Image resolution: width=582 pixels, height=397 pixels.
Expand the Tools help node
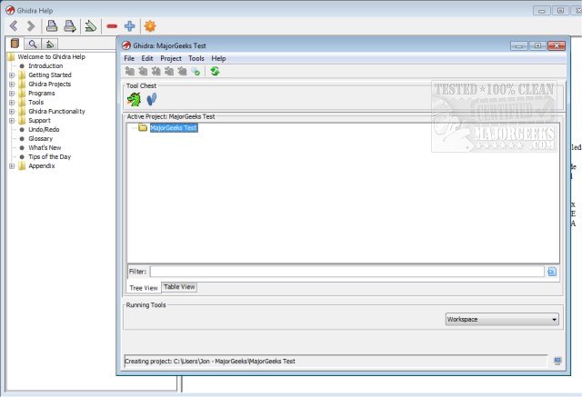(x=12, y=103)
